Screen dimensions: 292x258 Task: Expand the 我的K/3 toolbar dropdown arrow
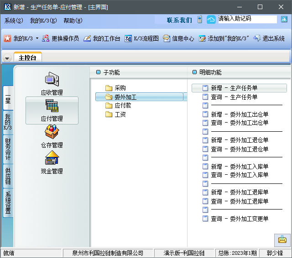(x=37, y=39)
